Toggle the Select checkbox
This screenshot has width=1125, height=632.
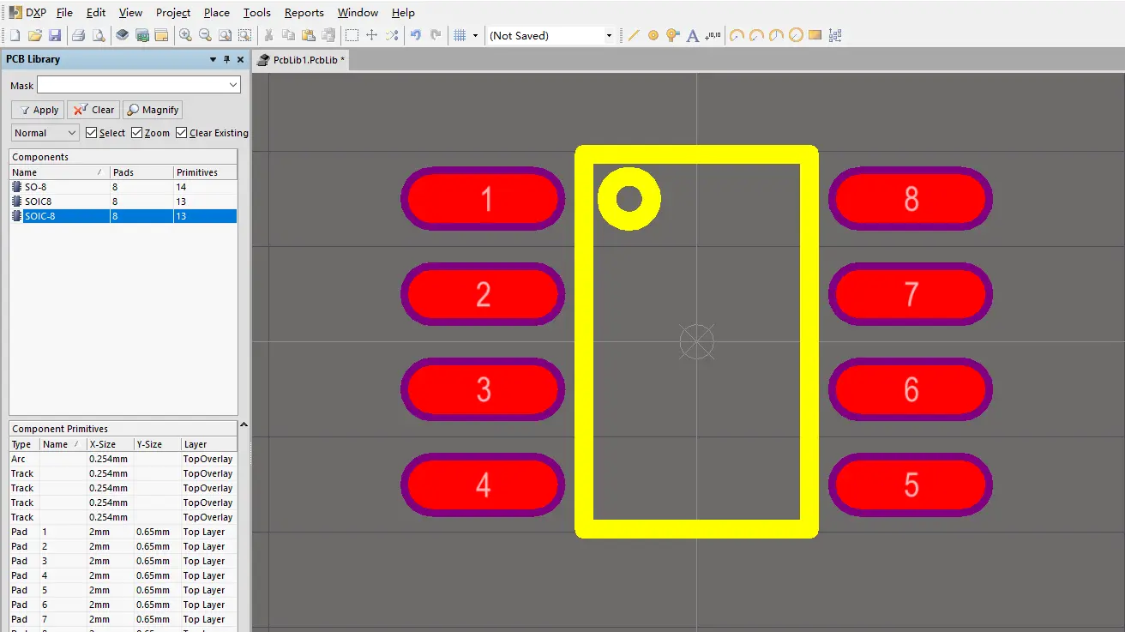(92, 133)
